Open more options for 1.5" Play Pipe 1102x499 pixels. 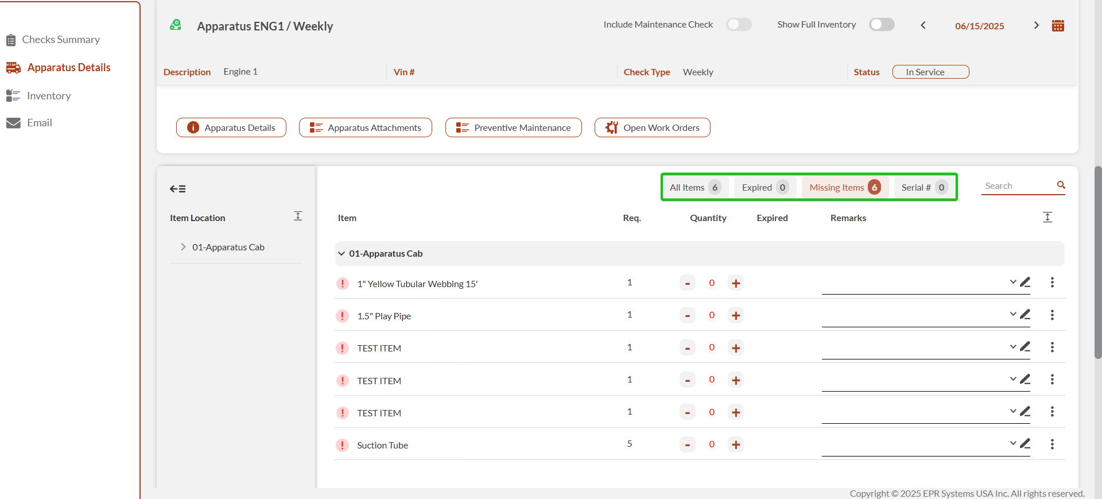pyautogui.click(x=1052, y=315)
